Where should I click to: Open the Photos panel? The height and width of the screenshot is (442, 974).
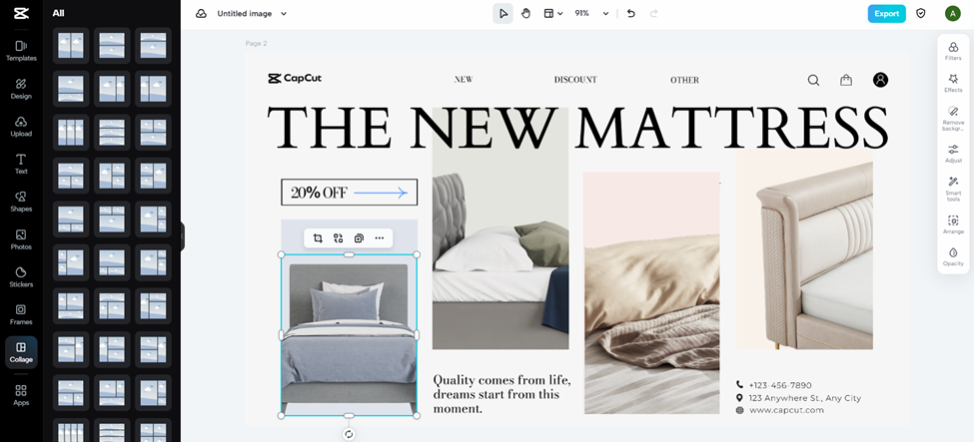[21, 239]
